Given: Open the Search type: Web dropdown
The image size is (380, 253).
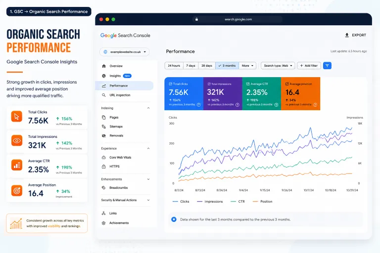Looking at the screenshot, I should [x=278, y=66].
